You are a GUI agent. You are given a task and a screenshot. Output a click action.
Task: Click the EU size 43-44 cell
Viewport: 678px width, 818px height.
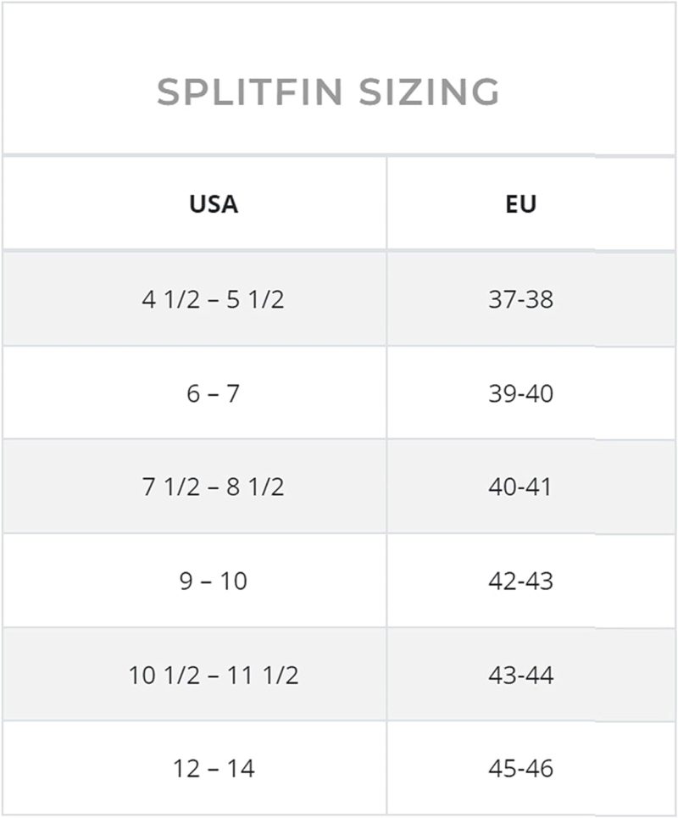click(x=520, y=676)
